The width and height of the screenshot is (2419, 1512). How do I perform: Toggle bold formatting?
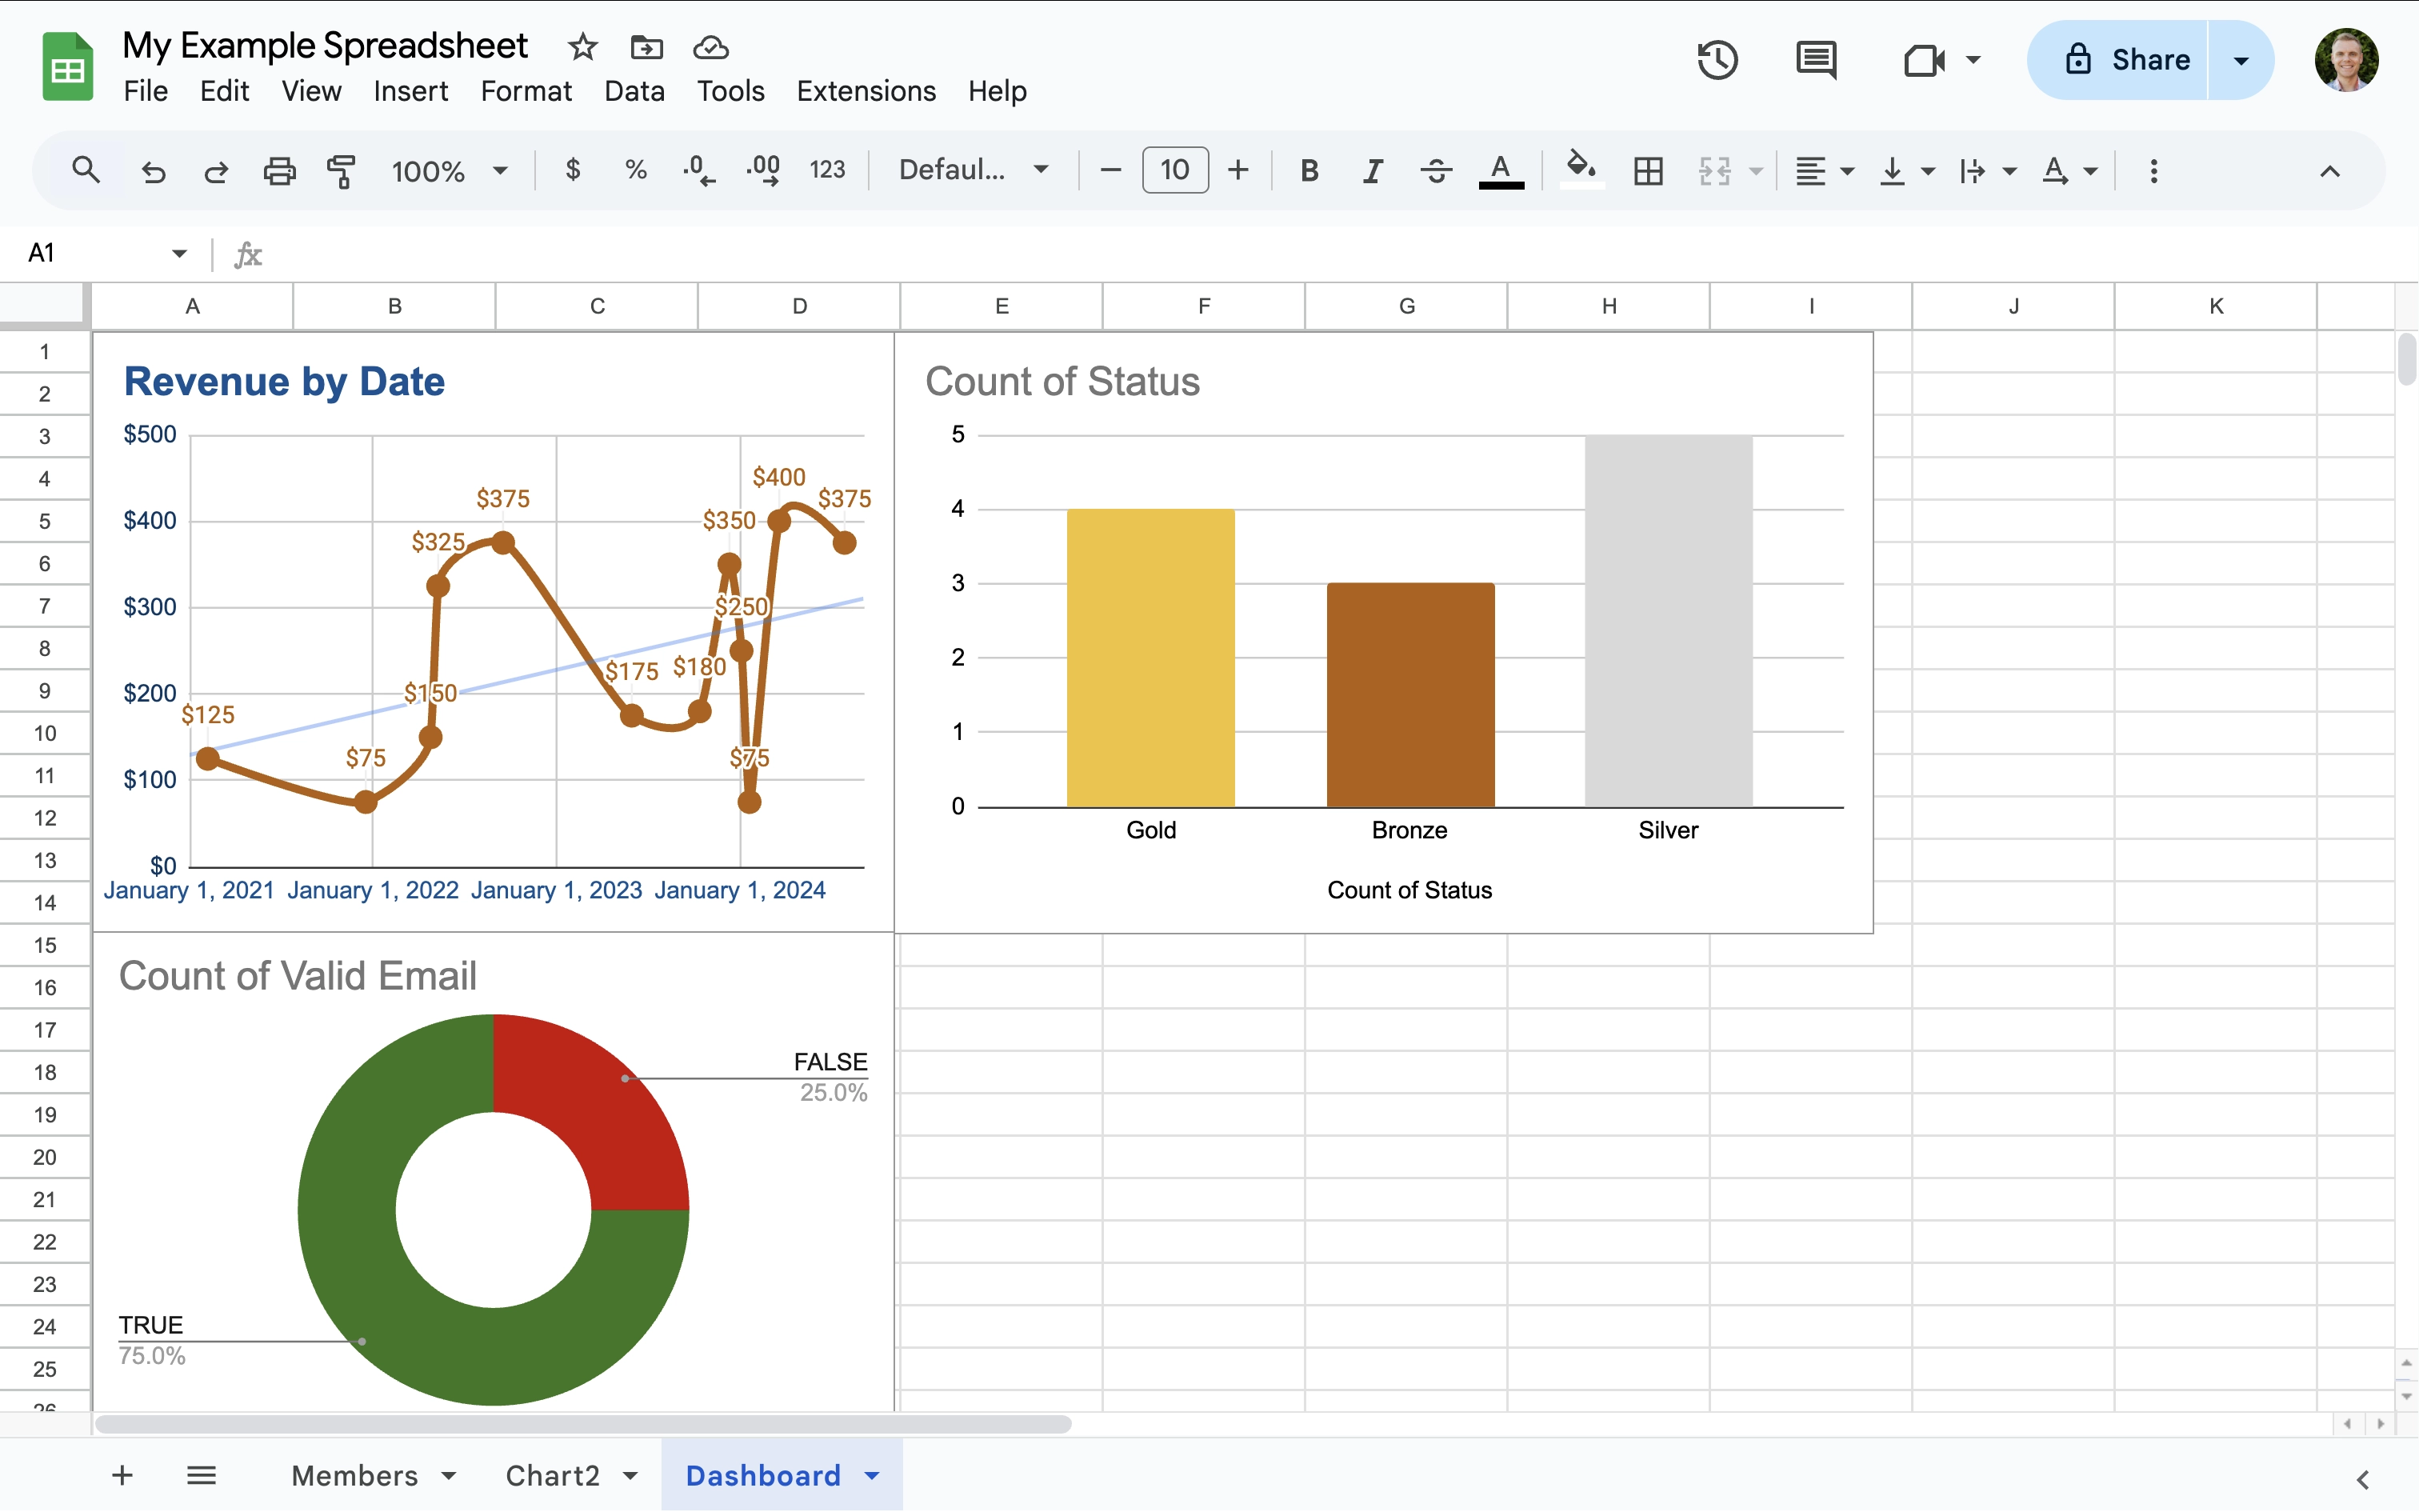coord(1309,170)
